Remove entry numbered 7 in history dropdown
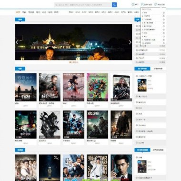 [x=163, y=33]
